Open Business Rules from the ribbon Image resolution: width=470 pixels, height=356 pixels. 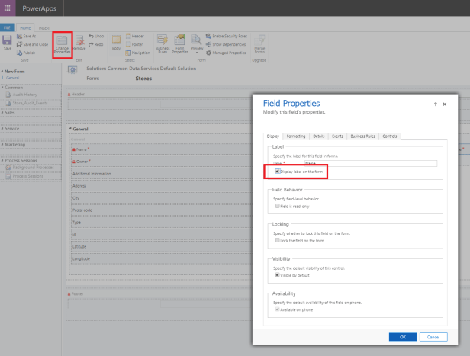(163, 44)
